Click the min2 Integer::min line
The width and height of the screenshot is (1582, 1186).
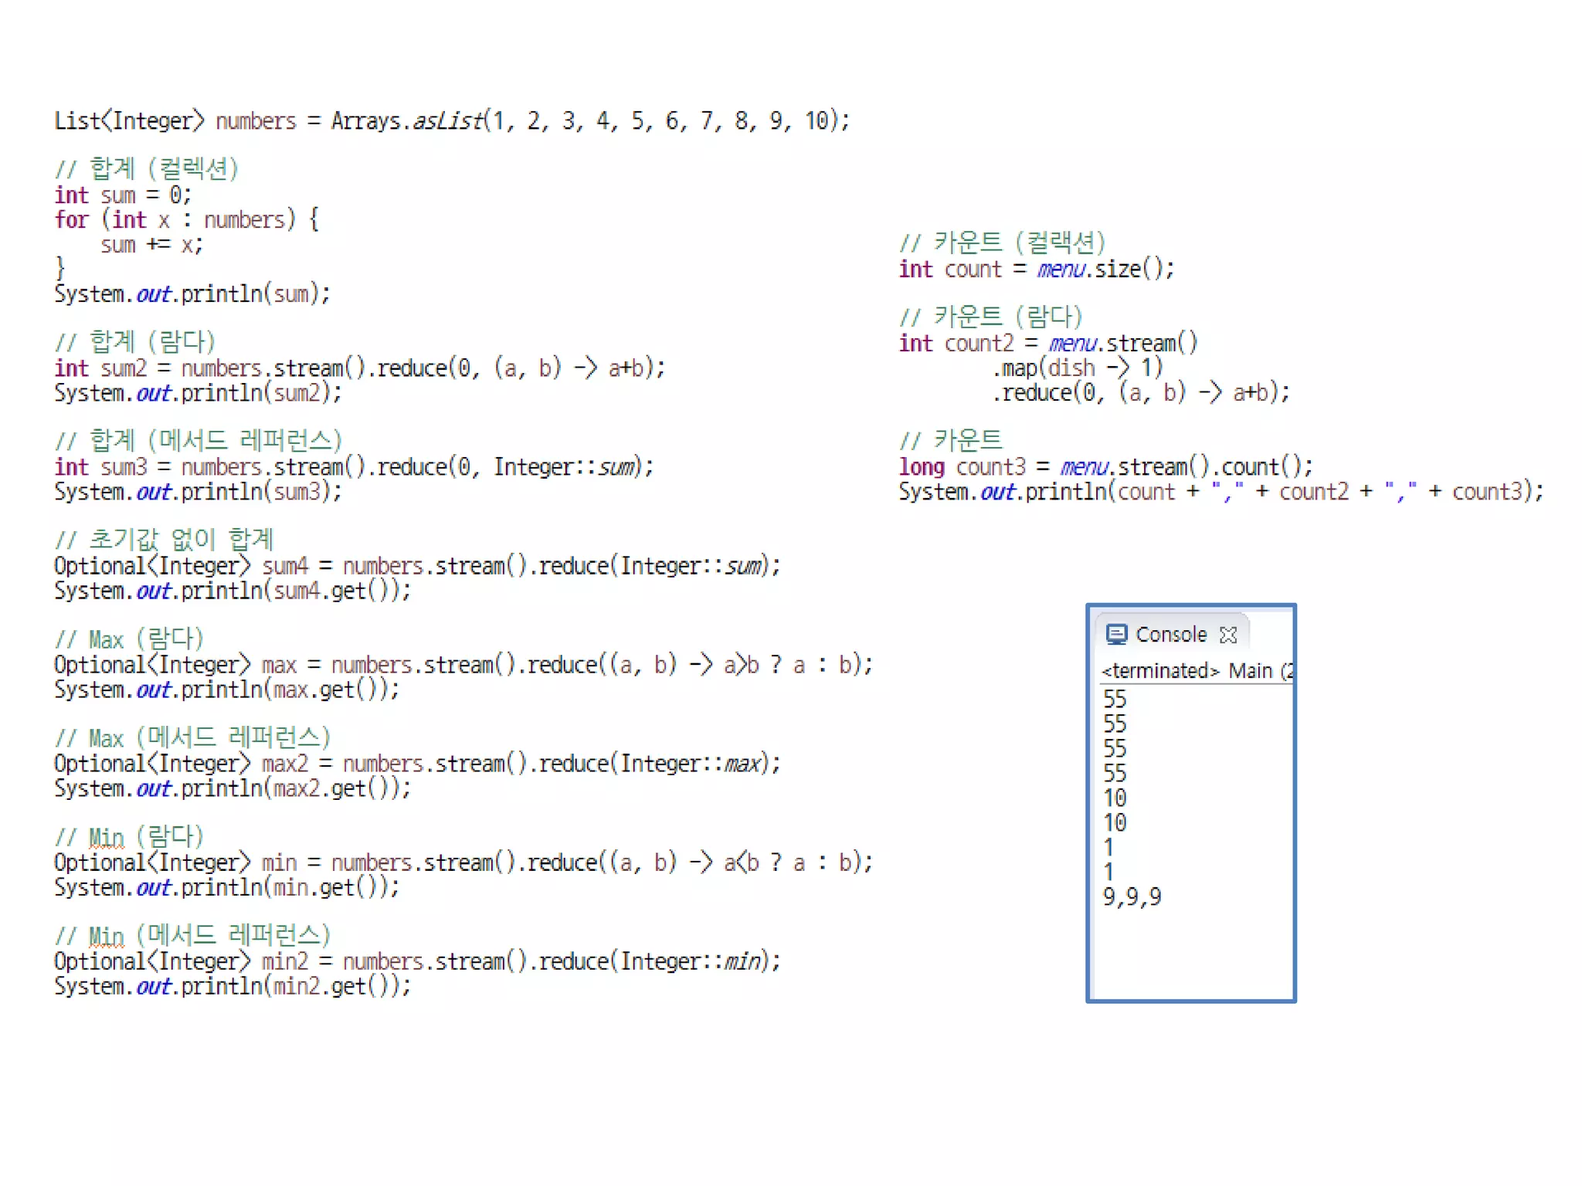[x=417, y=961]
